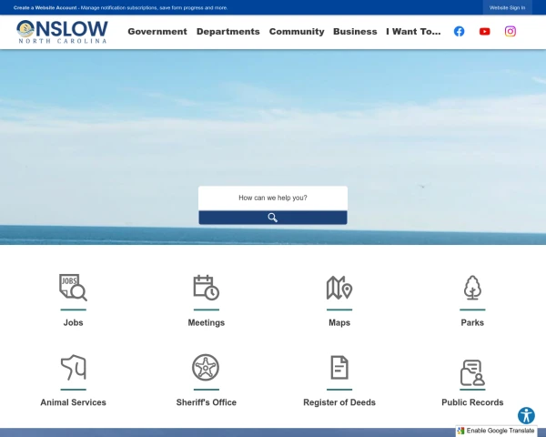546x437 pixels.
Task: Click the Sheriff's Office star badge icon
Action: click(x=206, y=367)
